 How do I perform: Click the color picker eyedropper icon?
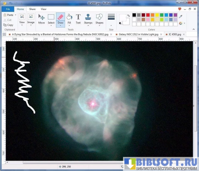(181, 17)
